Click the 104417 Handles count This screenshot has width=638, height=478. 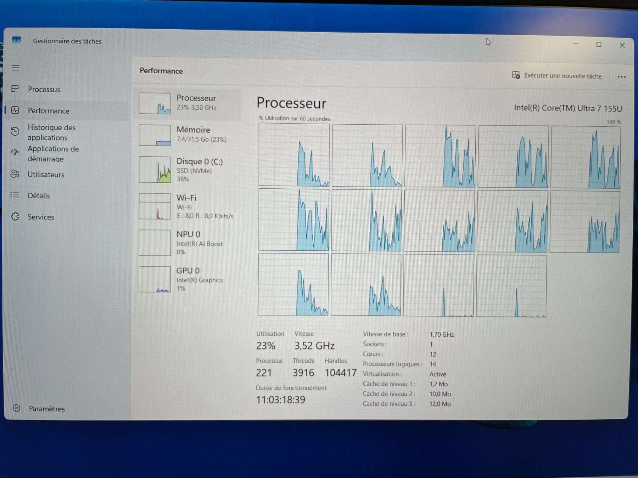click(x=341, y=372)
